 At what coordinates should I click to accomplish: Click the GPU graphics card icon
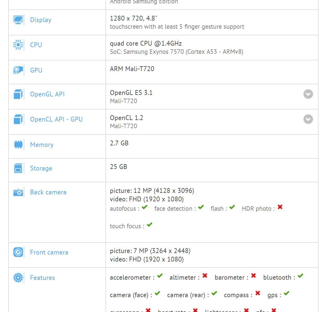pos(18,70)
